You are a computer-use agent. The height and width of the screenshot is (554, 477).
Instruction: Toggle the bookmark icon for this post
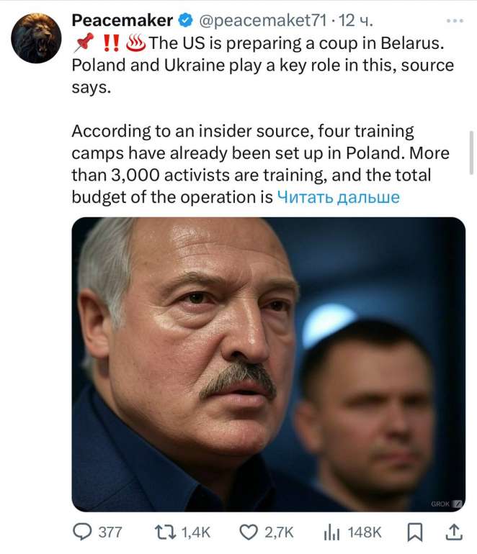(416, 532)
